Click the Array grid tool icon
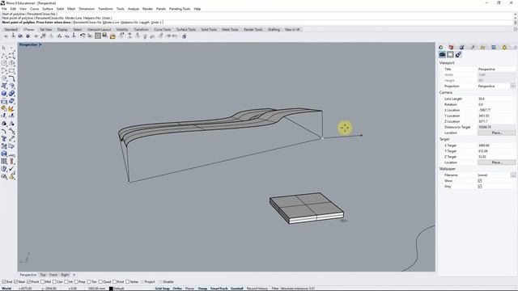 tap(4, 162)
